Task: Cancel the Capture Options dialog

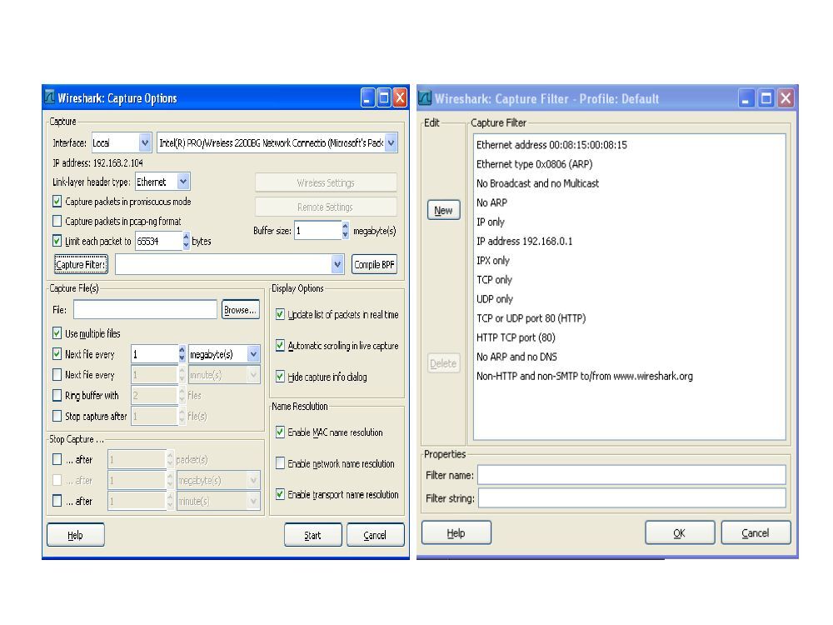Action: tap(375, 535)
